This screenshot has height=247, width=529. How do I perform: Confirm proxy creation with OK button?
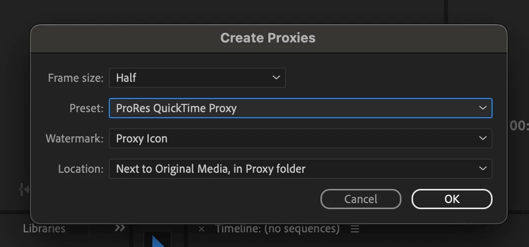[x=452, y=199]
